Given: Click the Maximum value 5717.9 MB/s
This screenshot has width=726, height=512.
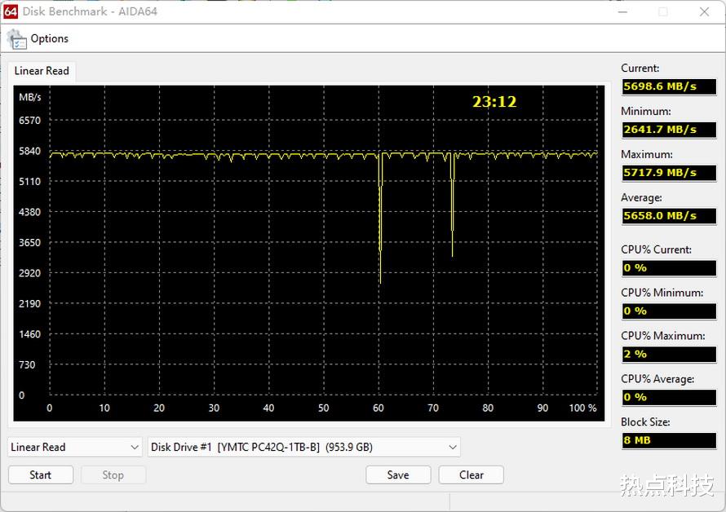Looking at the screenshot, I should 669,173.
